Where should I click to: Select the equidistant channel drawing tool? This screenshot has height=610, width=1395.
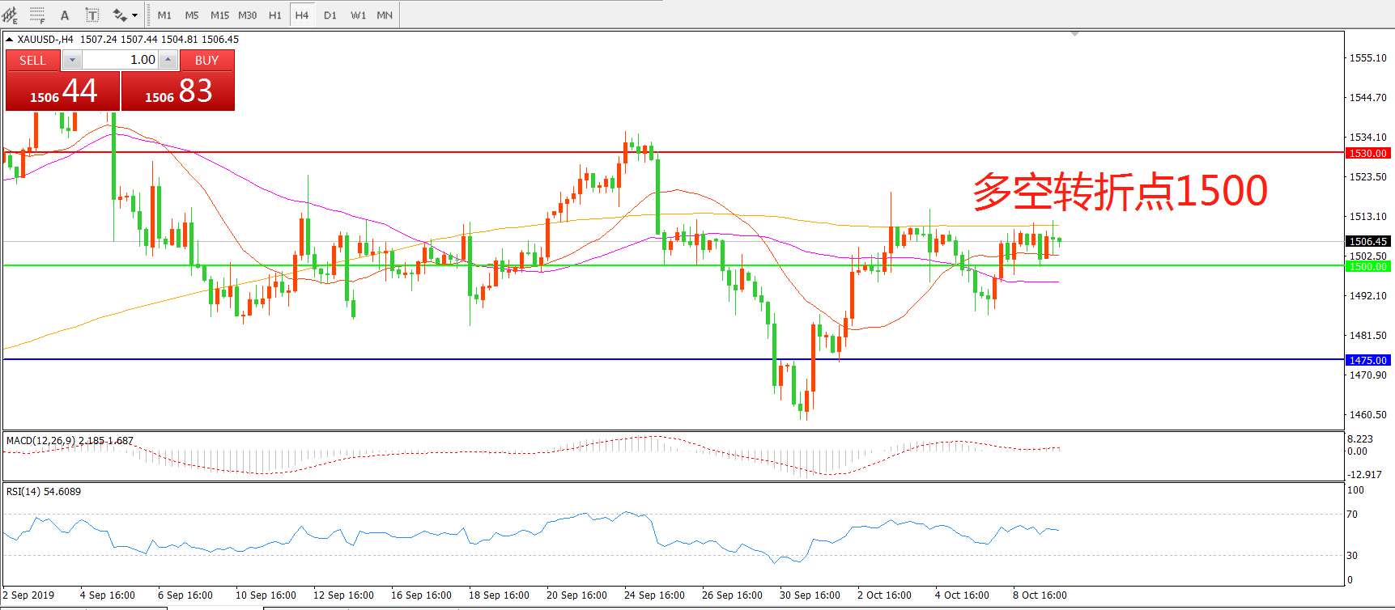click(x=10, y=15)
